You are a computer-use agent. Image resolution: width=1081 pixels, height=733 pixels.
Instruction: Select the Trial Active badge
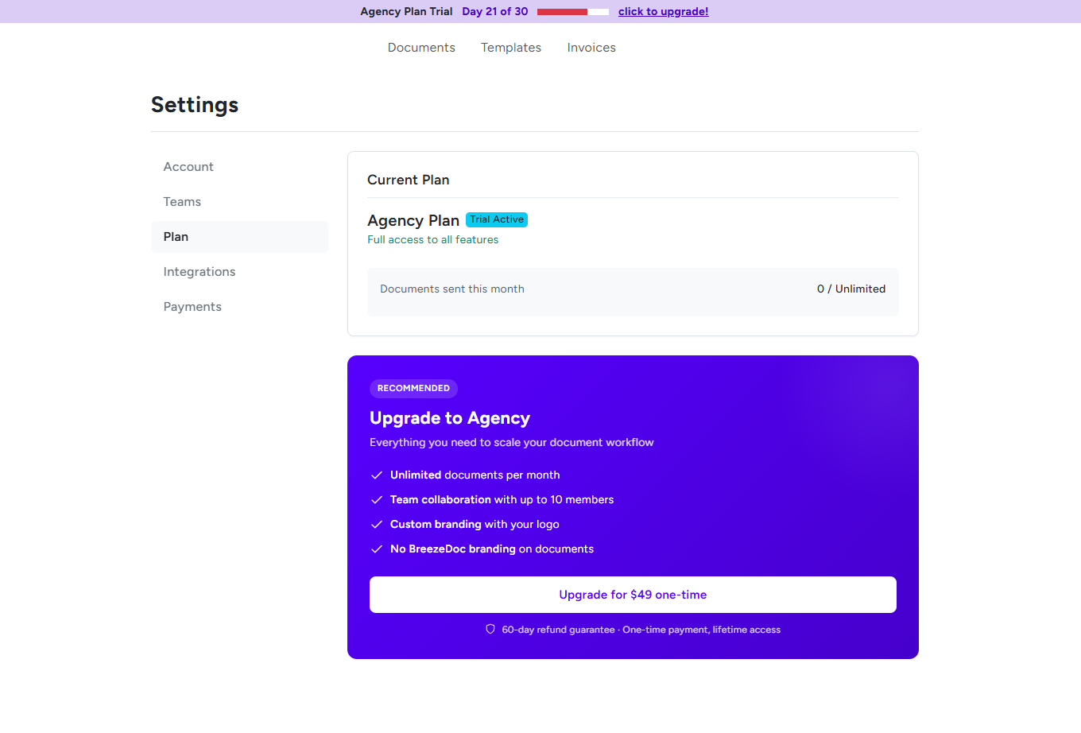(x=496, y=219)
